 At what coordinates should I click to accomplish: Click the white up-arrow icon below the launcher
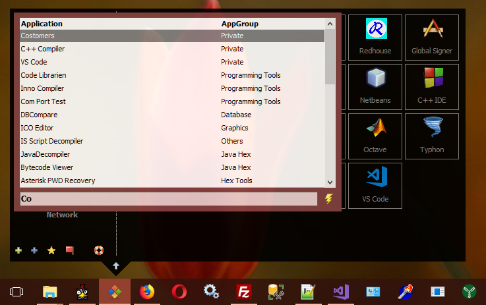point(116,265)
